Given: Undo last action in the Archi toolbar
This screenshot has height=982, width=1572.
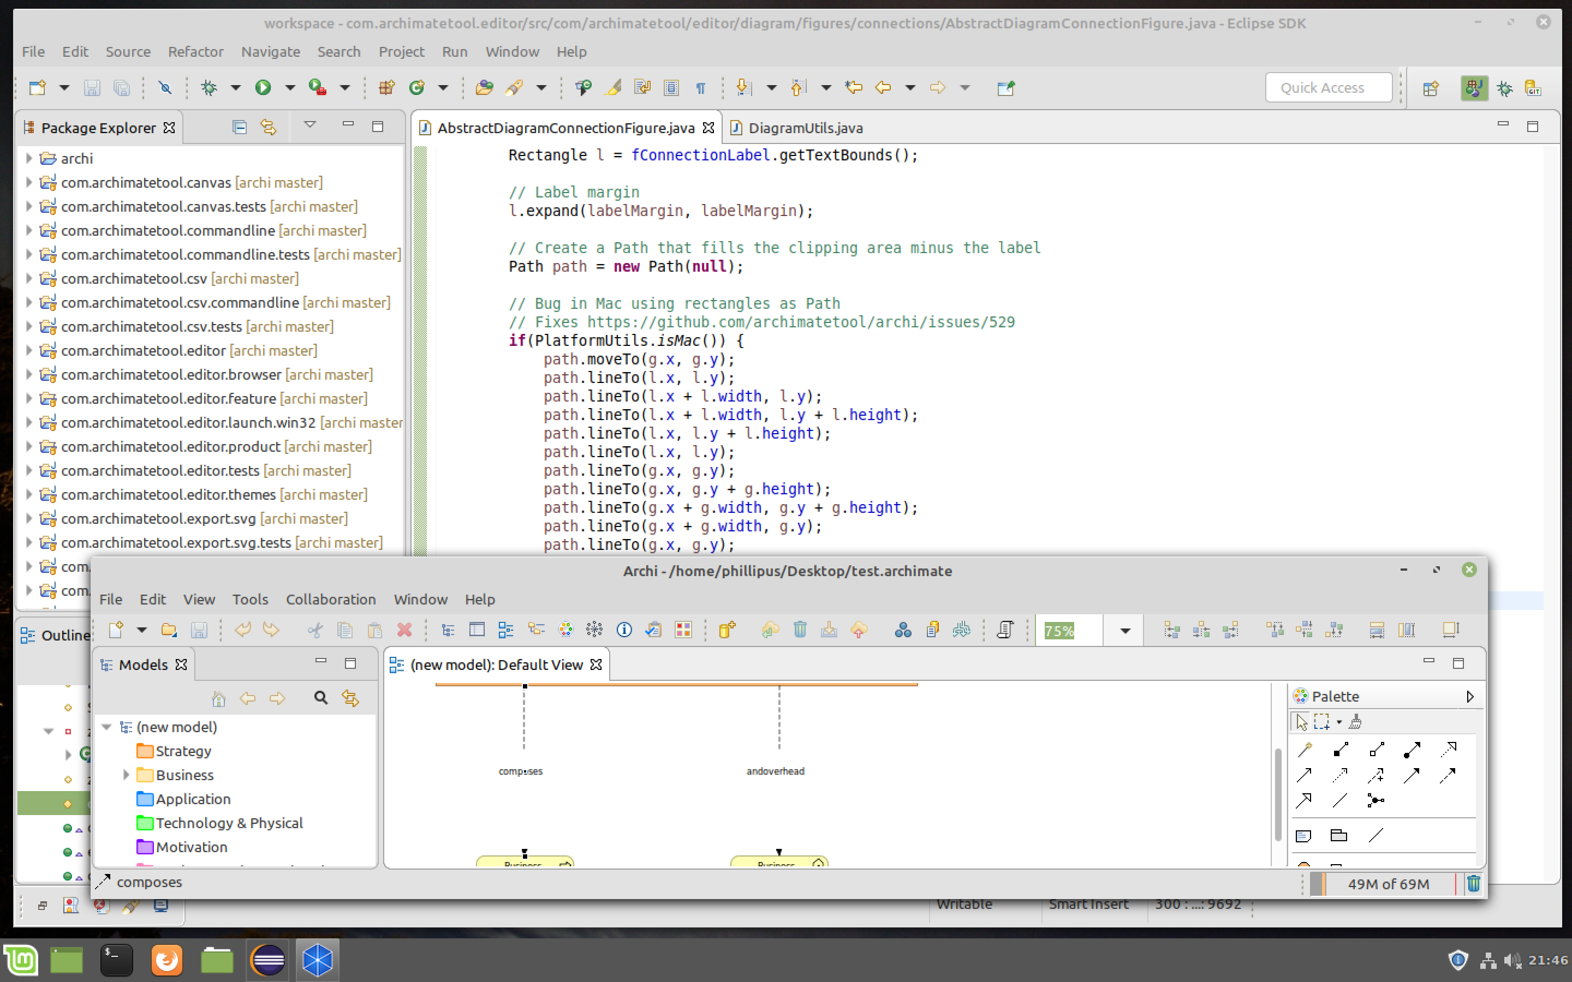Looking at the screenshot, I should (x=243, y=630).
